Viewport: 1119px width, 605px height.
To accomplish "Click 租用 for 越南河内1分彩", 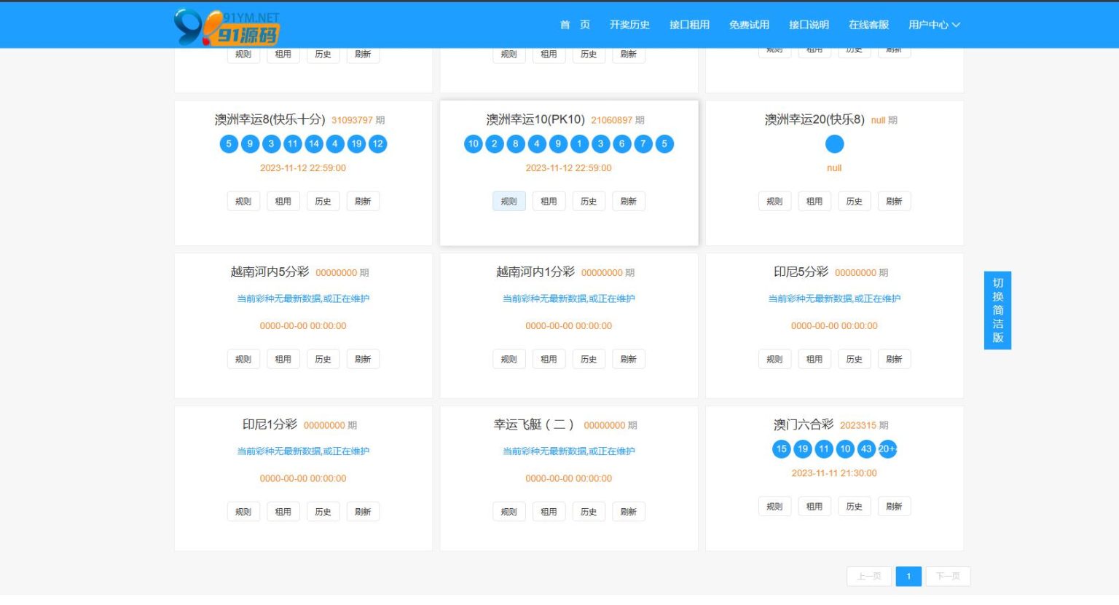I will 549,360.
